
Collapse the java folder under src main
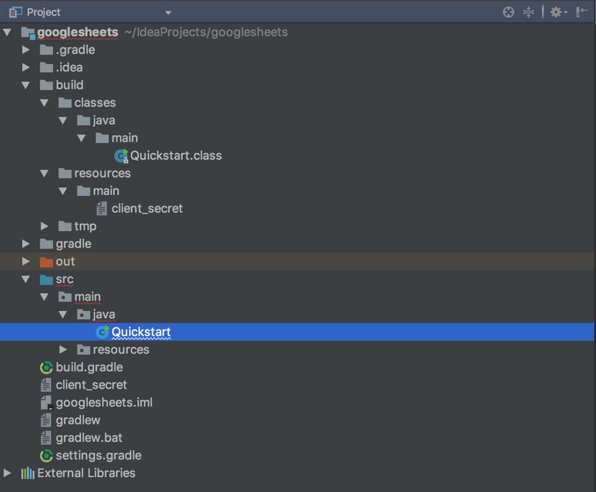coord(63,314)
